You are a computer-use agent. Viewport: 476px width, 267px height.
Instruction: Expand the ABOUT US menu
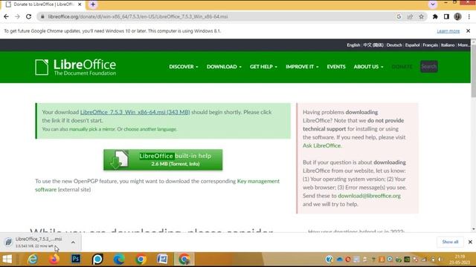(368, 67)
